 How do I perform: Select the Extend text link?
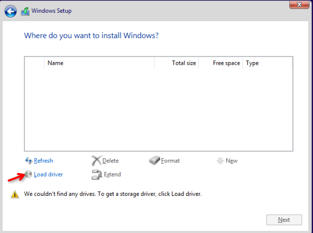[x=112, y=174]
